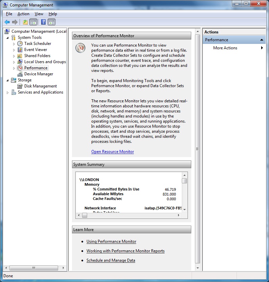
Task: Click the main pane vertical scrollbar thumb
Action: pos(198,149)
